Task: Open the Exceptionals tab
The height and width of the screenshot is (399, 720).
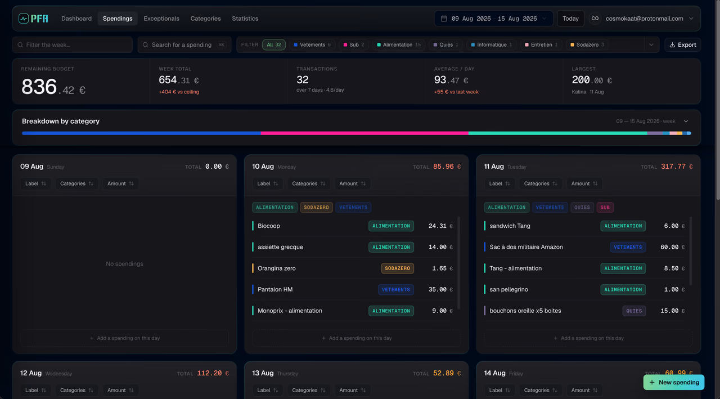Action: (161, 19)
